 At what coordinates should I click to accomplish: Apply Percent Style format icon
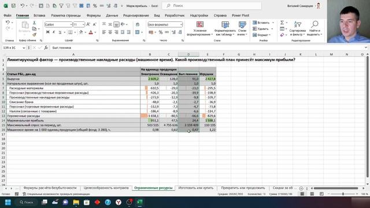click(x=161, y=32)
